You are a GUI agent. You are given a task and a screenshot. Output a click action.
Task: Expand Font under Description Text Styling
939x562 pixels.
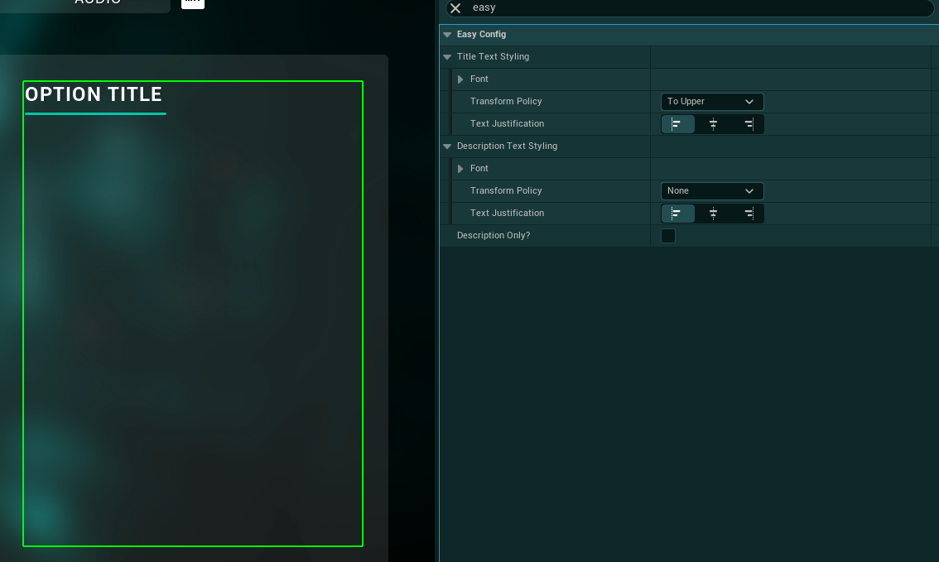[x=460, y=169]
